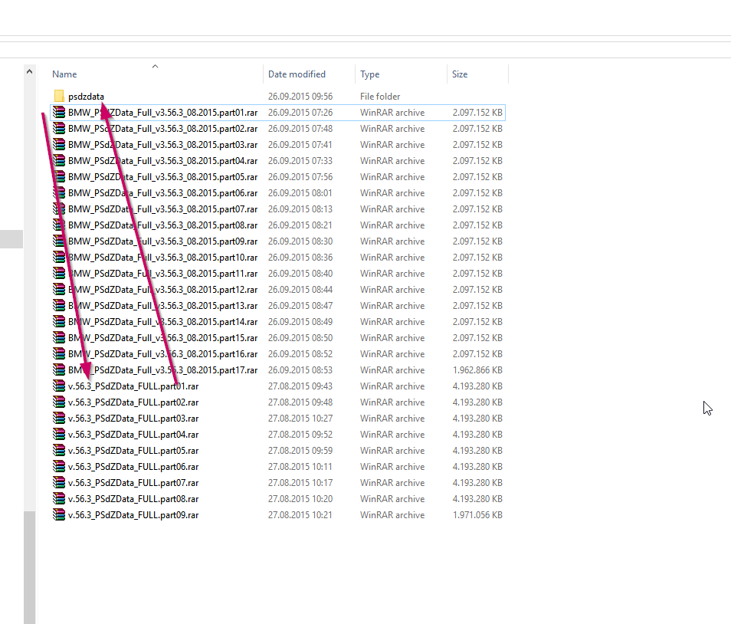731x624 pixels.
Task: Click the navigation pane scrollbar thumb
Action: point(29,567)
